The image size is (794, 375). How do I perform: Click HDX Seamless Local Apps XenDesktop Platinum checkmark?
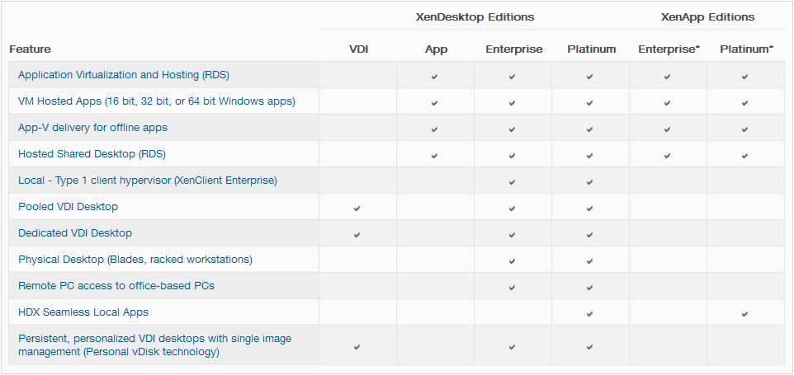tap(589, 314)
